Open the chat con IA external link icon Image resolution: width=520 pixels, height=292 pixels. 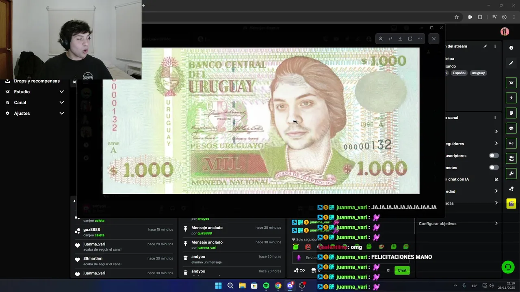coord(496,179)
